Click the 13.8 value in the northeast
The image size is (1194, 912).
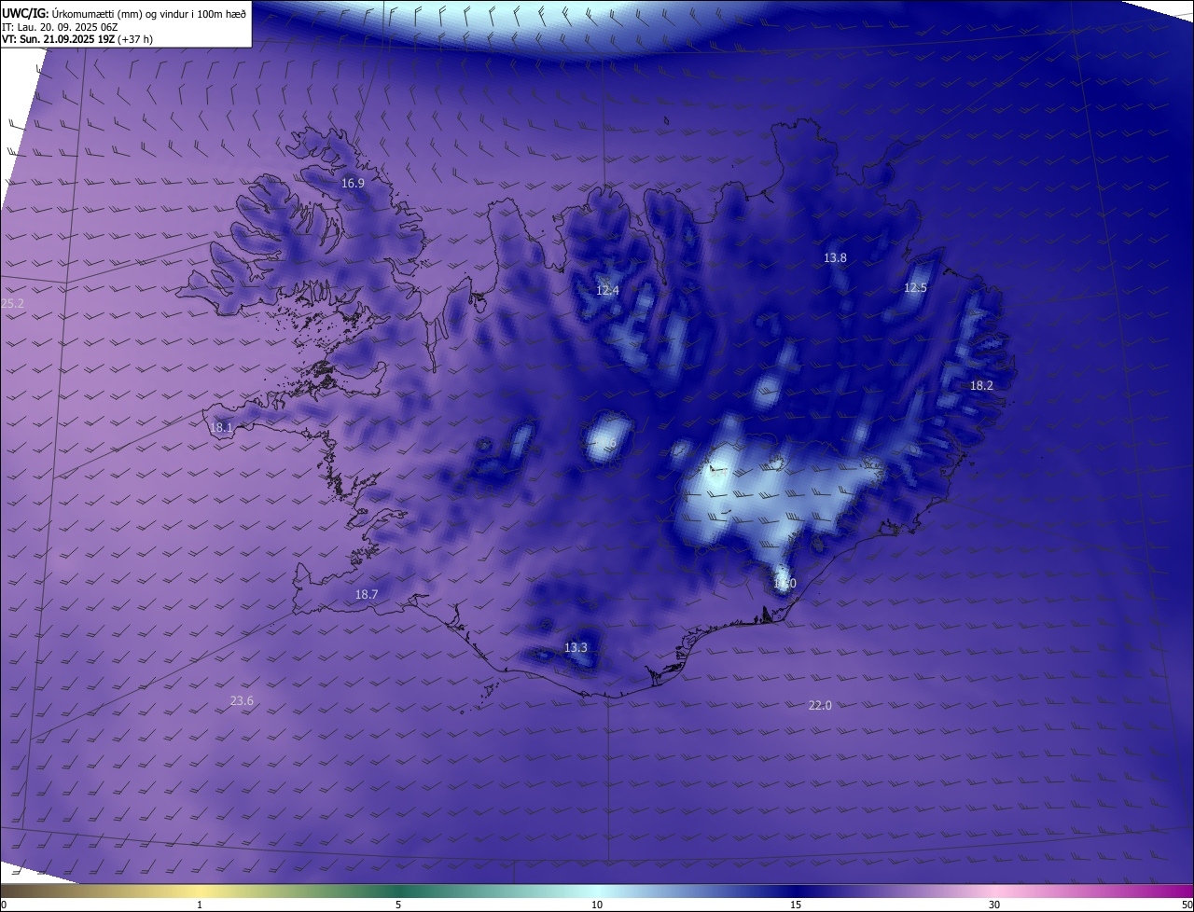(835, 258)
